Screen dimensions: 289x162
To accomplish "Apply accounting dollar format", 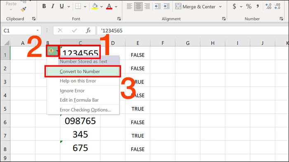I will [234, 7].
